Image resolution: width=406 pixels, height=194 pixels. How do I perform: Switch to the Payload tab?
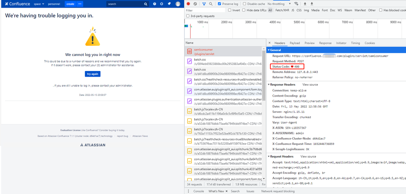point(295,43)
